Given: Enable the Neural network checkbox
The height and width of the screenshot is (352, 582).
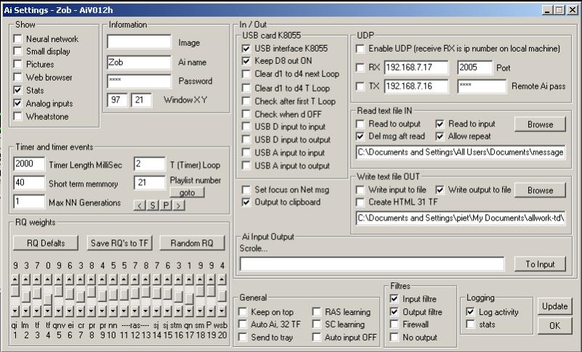Looking at the screenshot, I should coord(18,39).
